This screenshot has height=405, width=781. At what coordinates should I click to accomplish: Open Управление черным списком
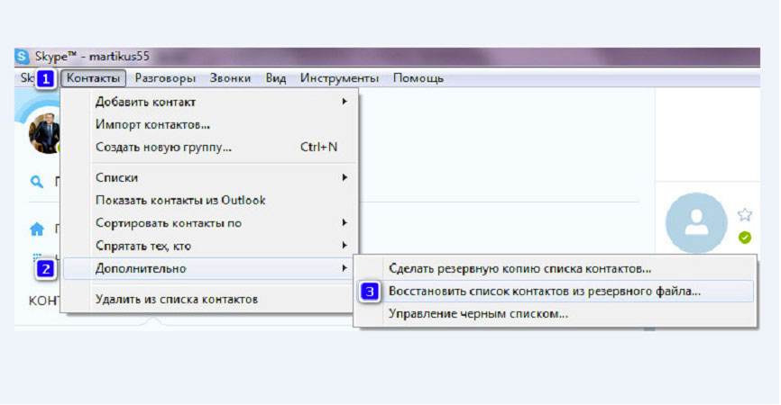pos(478,314)
